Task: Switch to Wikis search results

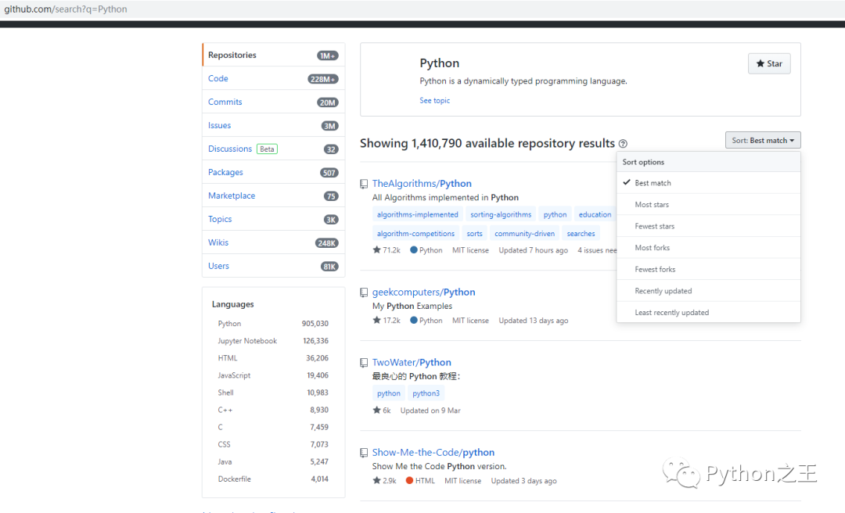Action: (273, 242)
